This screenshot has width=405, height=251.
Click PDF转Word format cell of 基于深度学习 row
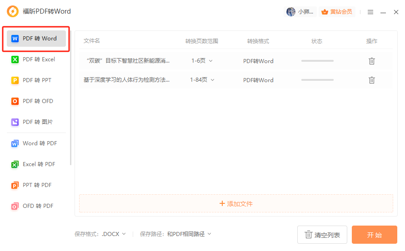coord(258,80)
